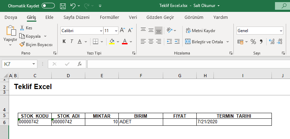Switch to the Veri tab

(x=133, y=17)
